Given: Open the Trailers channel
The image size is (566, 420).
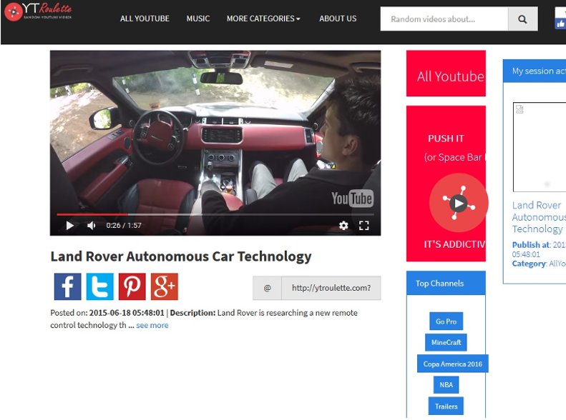Looking at the screenshot, I should [x=447, y=406].
